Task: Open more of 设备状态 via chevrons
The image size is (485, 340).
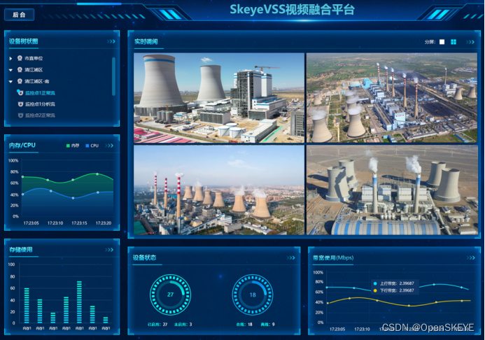Action: click(290, 257)
